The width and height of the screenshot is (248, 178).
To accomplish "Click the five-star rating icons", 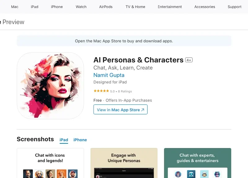I will (x=101, y=91).
